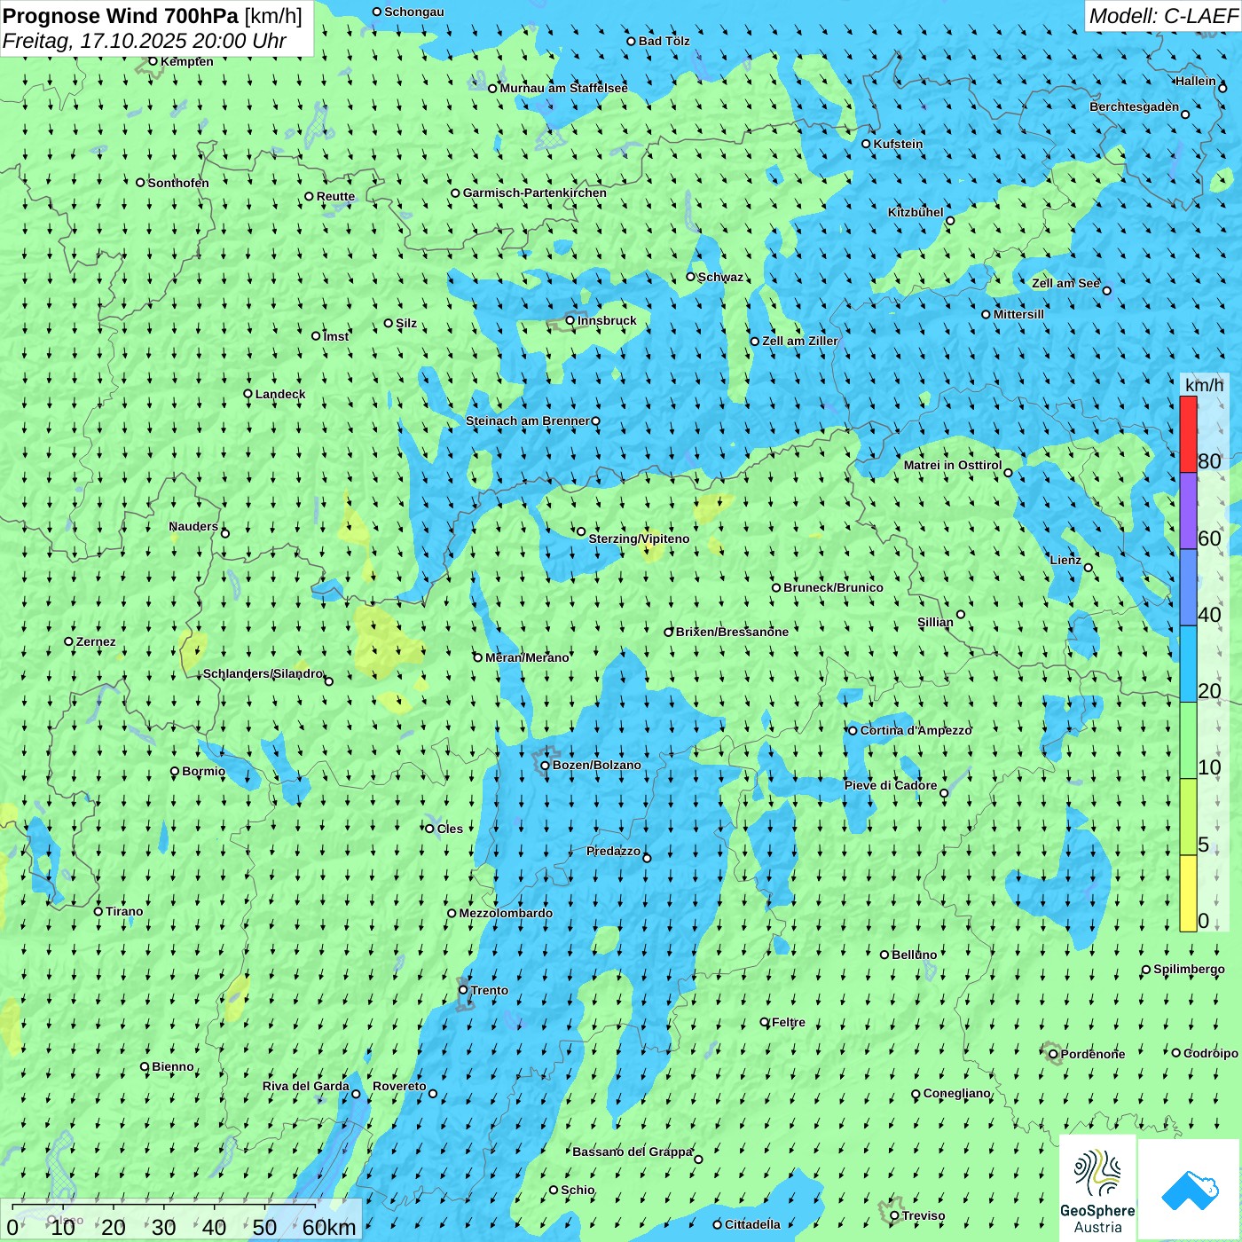Click the Sonthofen label
This screenshot has height=1242, width=1242.
178,183
